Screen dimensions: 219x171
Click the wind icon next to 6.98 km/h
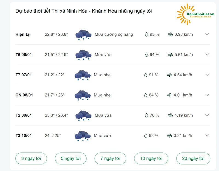(171, 34)
